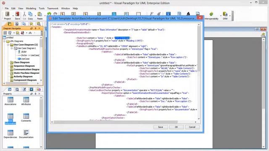Open the Modeling menu
269x151 pixels.
(31, 8)
